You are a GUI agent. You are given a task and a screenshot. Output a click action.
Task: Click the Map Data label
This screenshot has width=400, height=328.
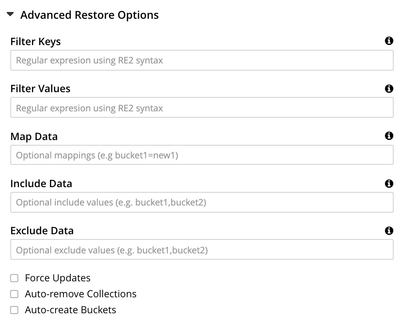34,136
